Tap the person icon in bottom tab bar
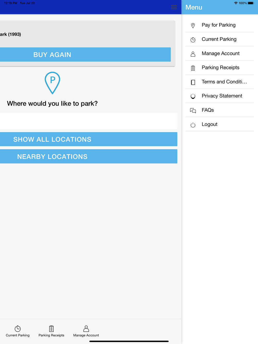The height and width of the screenshot is (344, 258). (86, 329)
